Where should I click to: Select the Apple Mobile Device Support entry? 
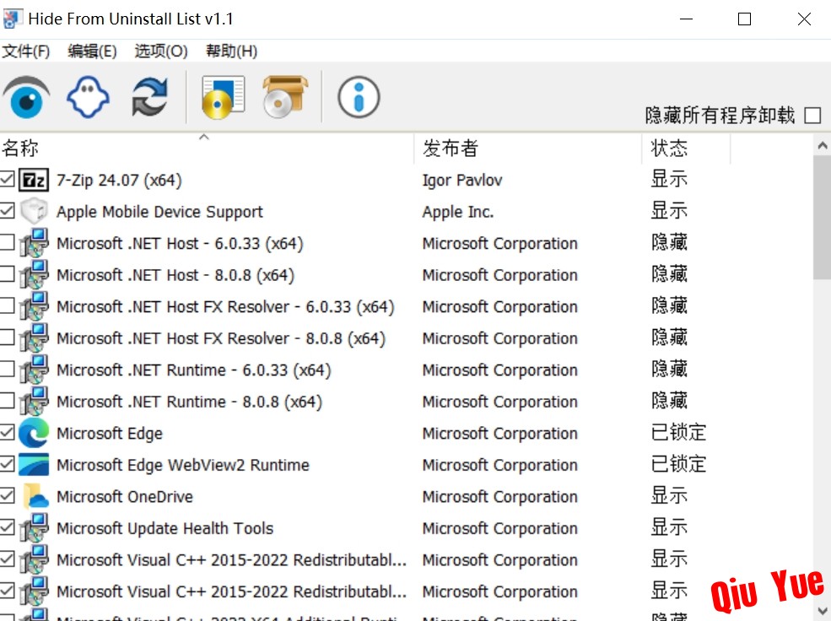point(159,212)
